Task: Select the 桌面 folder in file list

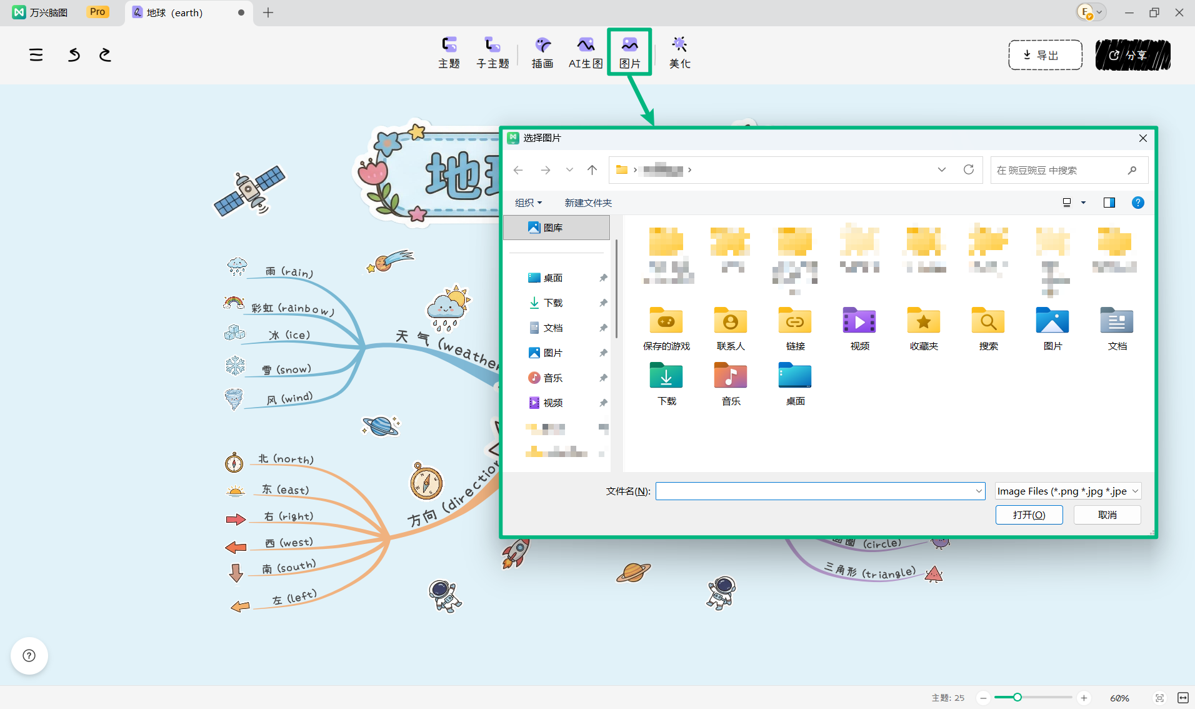Action: pos(795,383)
